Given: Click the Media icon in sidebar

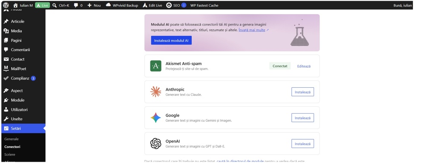Looking at the screenshot, I should pos(6,31).
